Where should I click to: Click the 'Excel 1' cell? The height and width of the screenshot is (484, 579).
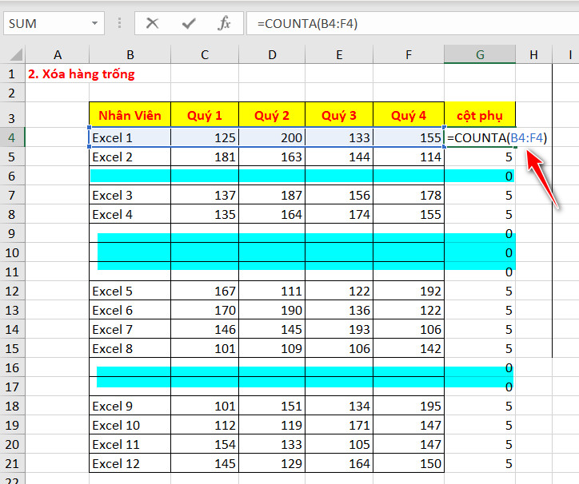coord(130,137)
